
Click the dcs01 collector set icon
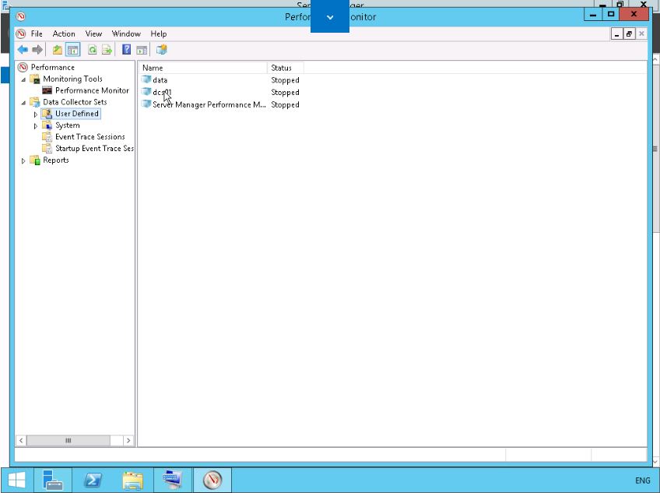click(x=146, y=92)
